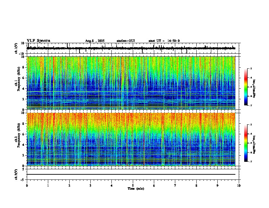Click the "-7" label on lower colorbar

pos(250,161)
